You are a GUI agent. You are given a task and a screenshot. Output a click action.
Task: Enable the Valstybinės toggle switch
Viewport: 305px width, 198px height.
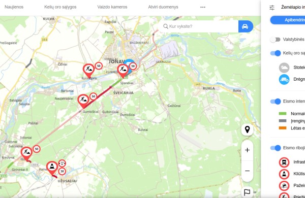tap(275, 40)
